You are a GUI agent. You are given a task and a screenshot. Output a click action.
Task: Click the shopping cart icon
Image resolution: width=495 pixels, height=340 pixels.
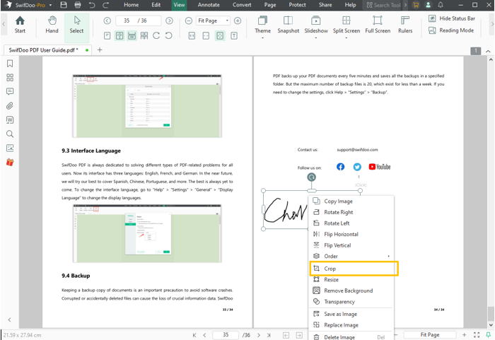[416, 5]
